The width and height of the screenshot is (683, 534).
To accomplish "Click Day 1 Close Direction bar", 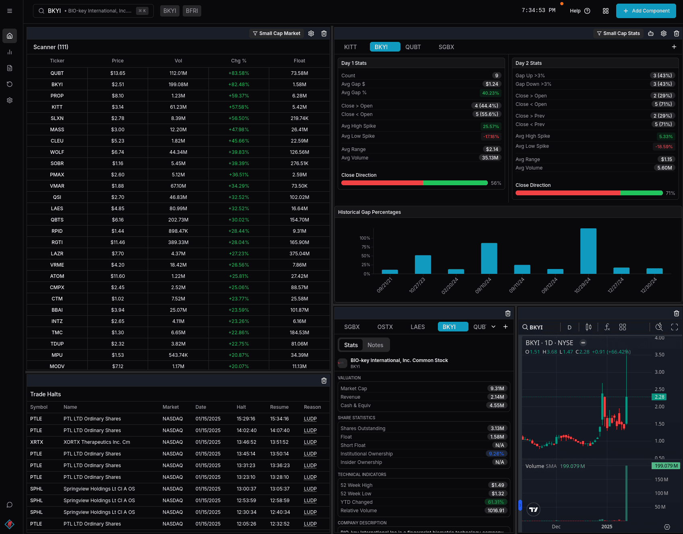I will coord(415,183).
